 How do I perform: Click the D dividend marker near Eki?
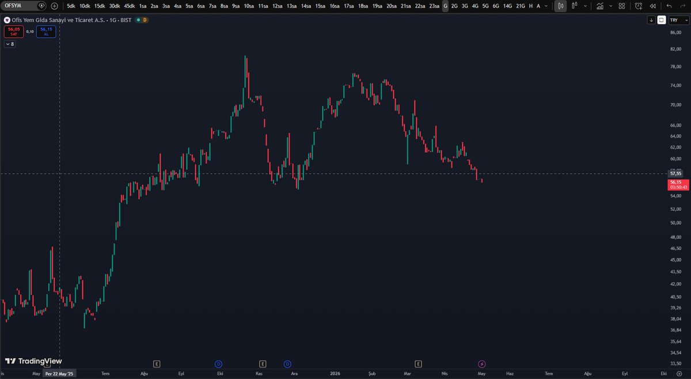pyautogui.click(x=218, y=363)
